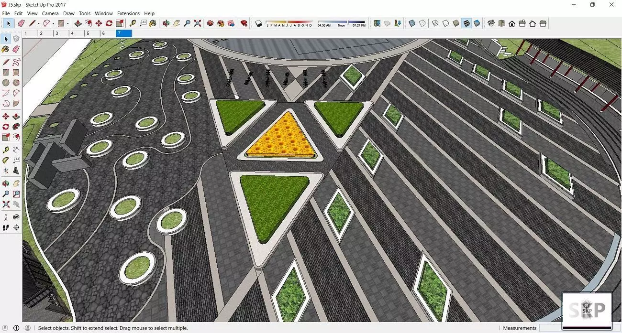The image size is (622, 333).
Task: Expand the Arc tool dropdown arrow
Action: [53, 23]
